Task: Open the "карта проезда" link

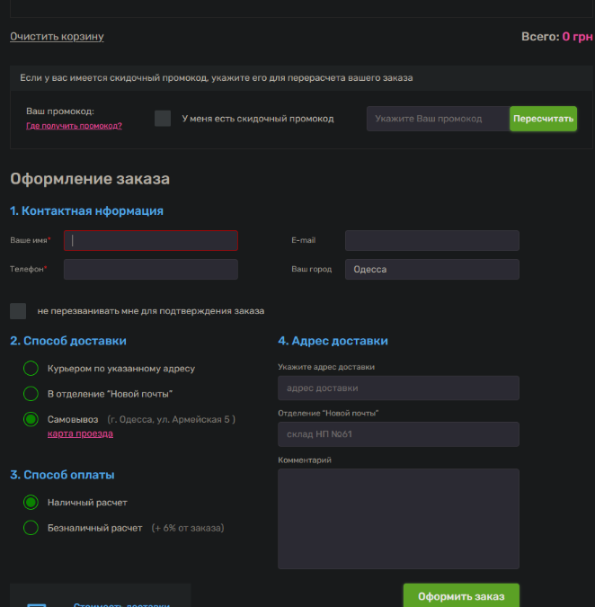Action: (80, 433)
